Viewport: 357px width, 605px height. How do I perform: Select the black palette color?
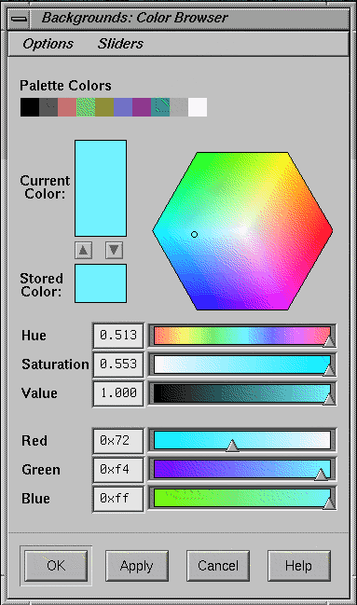pyautogui.click(x=30, y=107)
